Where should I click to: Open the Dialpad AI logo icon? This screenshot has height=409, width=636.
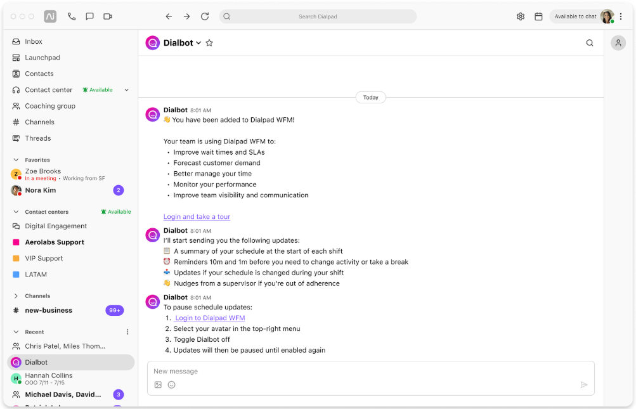(x=50, y=16)
